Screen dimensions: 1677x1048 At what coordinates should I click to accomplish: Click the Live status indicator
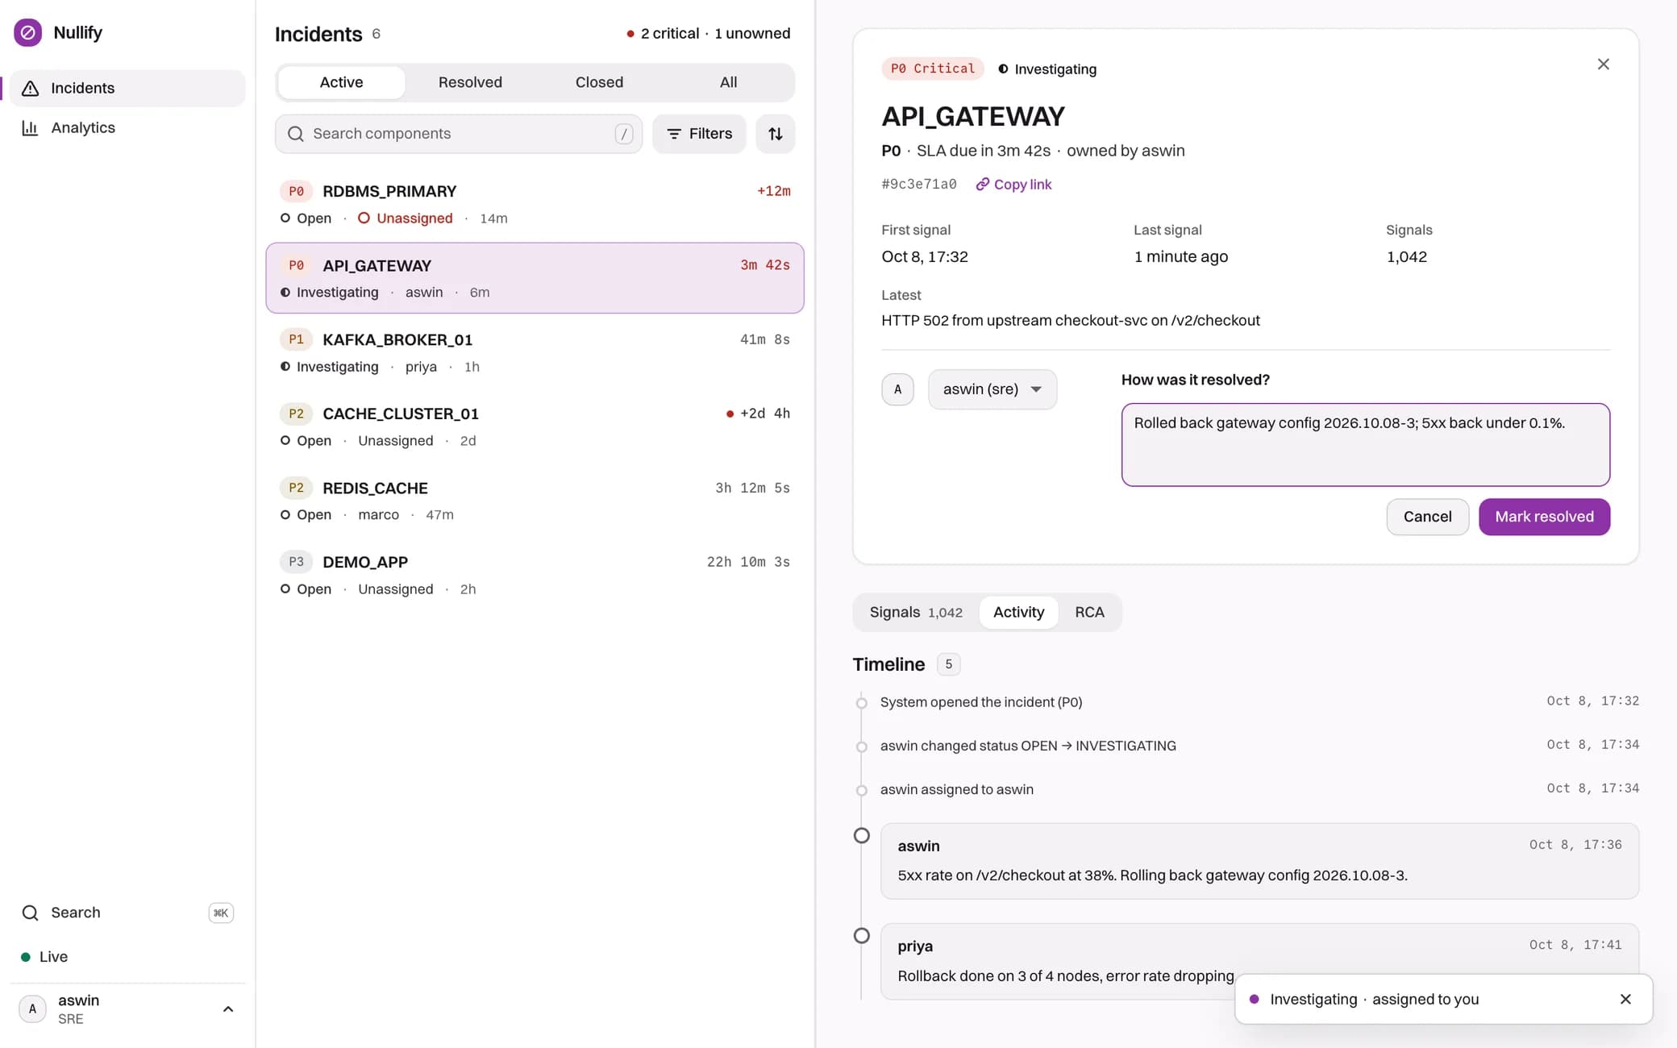[x=45, y=957]
